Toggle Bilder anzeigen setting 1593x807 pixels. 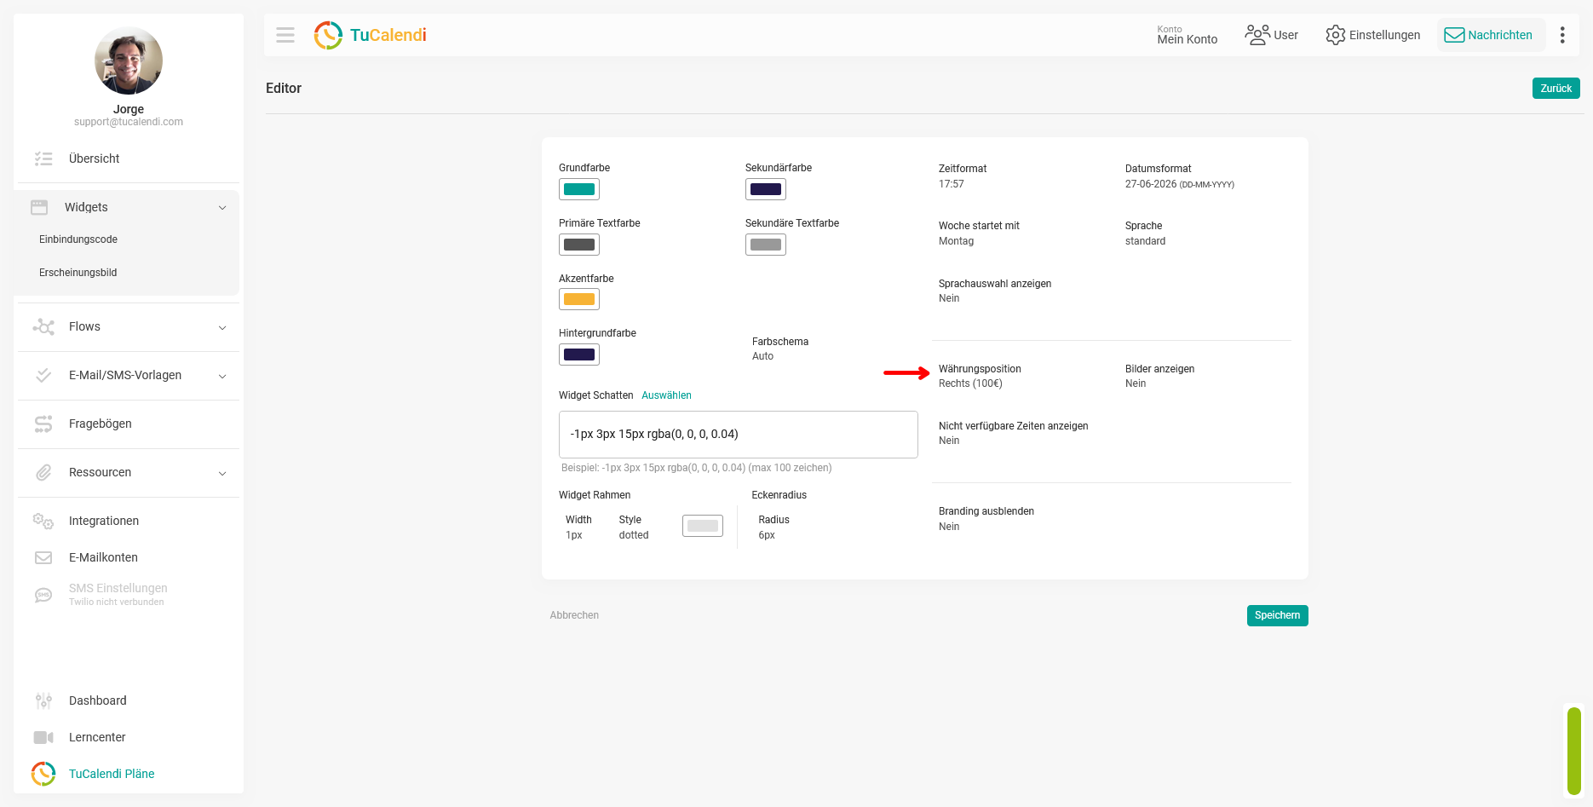pyautogui.click(x=1159, y=376)
